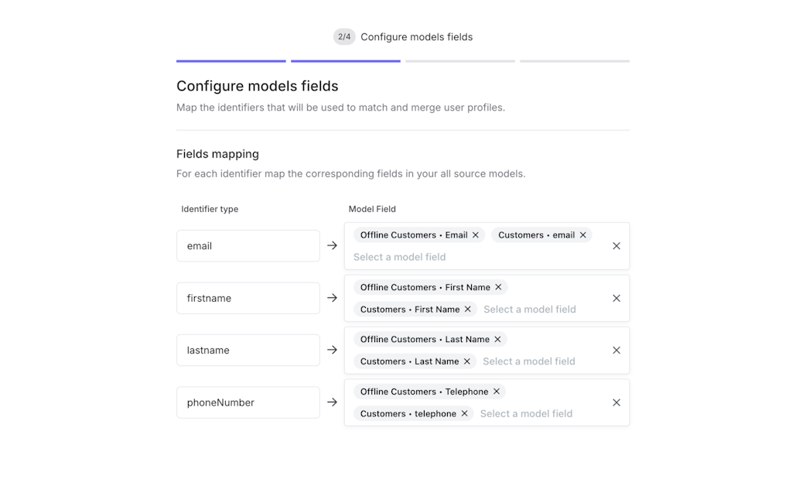This screenshot has height=486, width=806.
Task: Click the phoneNumber identifier type field
Action: pos(248,402)
